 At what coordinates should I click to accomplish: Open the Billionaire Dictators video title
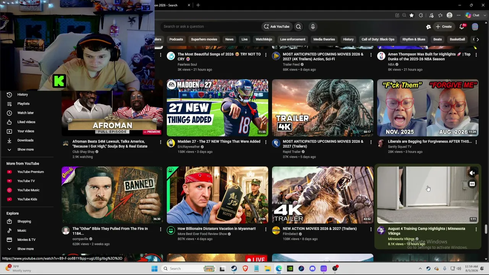coord(217,228)
